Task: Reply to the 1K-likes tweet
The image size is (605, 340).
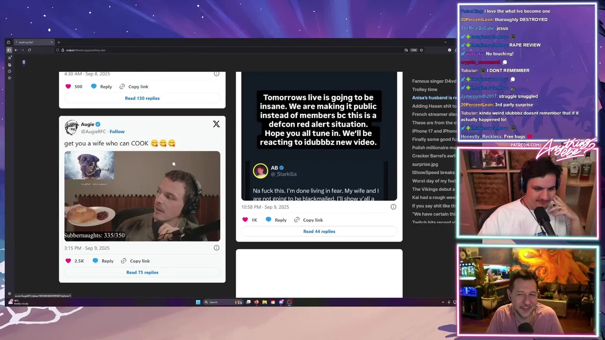Action: pyautogui.click(x=276, y=220)
